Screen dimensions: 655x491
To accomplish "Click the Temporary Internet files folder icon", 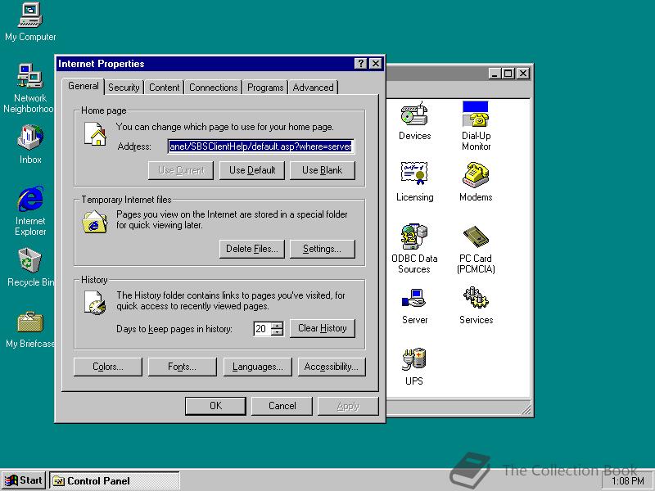I will [x=95, y=222].
